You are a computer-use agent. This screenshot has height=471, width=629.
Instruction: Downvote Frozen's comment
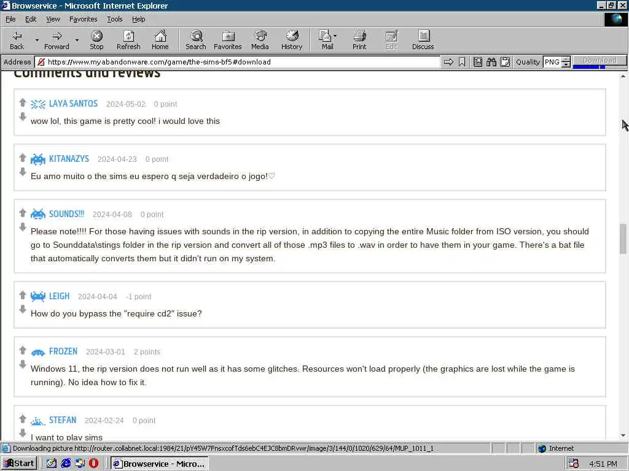point(23,364)
